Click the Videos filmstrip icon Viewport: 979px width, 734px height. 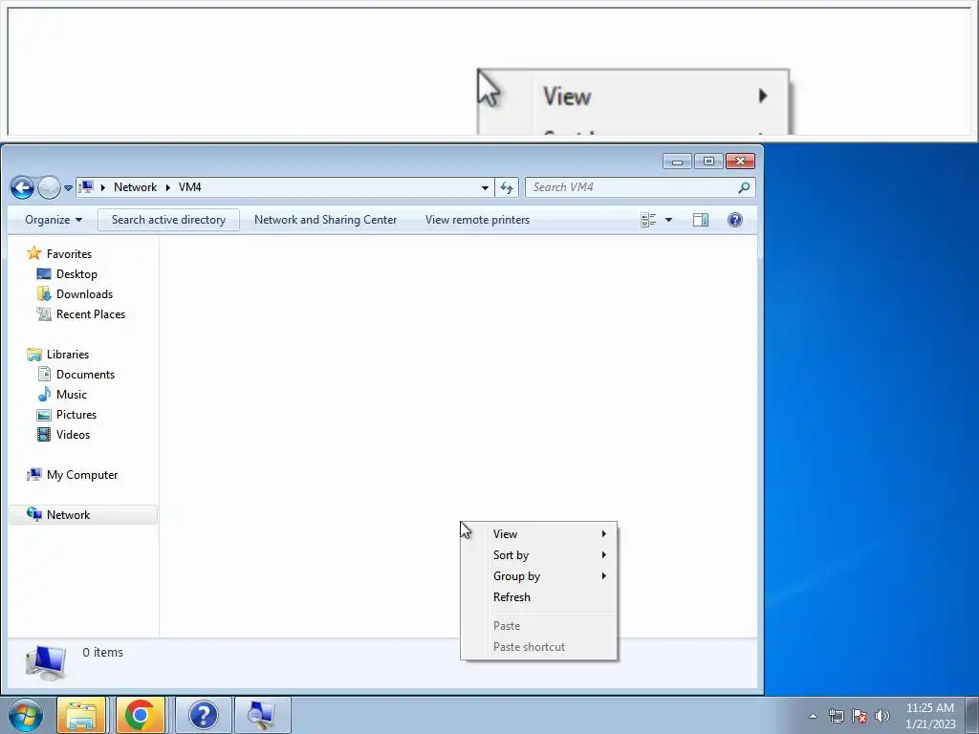tap(44, 435)
